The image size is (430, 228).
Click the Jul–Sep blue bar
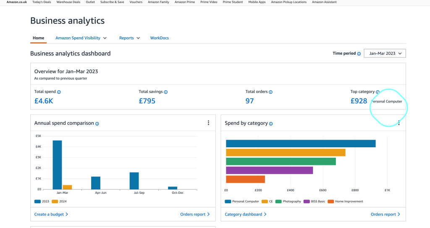(x=134, y=181)
